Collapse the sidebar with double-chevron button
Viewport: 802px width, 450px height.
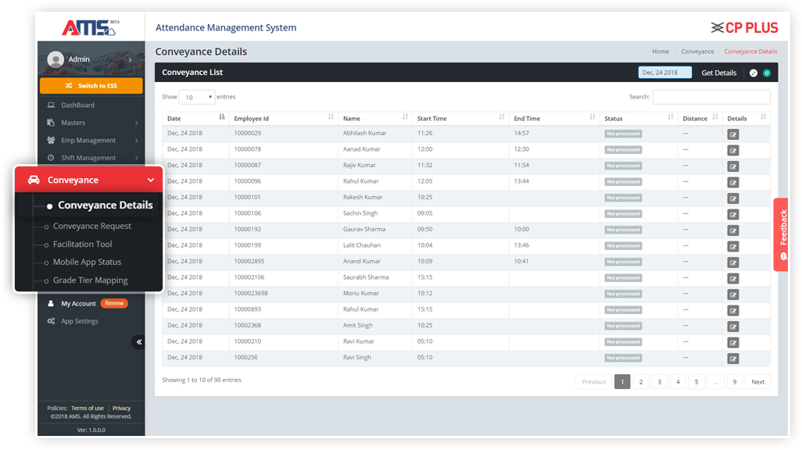point(138,341)
